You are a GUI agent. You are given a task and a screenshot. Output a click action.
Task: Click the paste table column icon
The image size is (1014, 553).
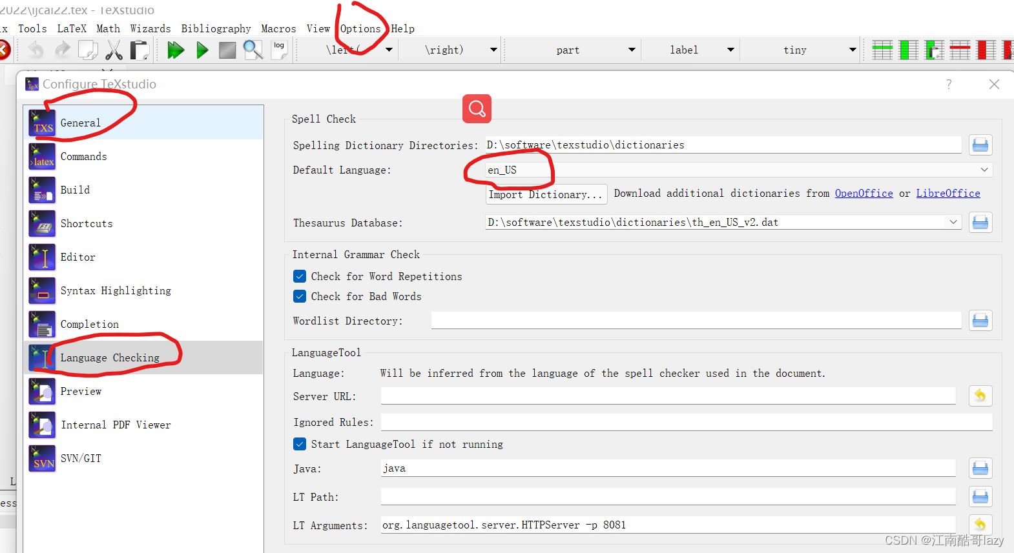pyautogui.click(x=935, y=50)
